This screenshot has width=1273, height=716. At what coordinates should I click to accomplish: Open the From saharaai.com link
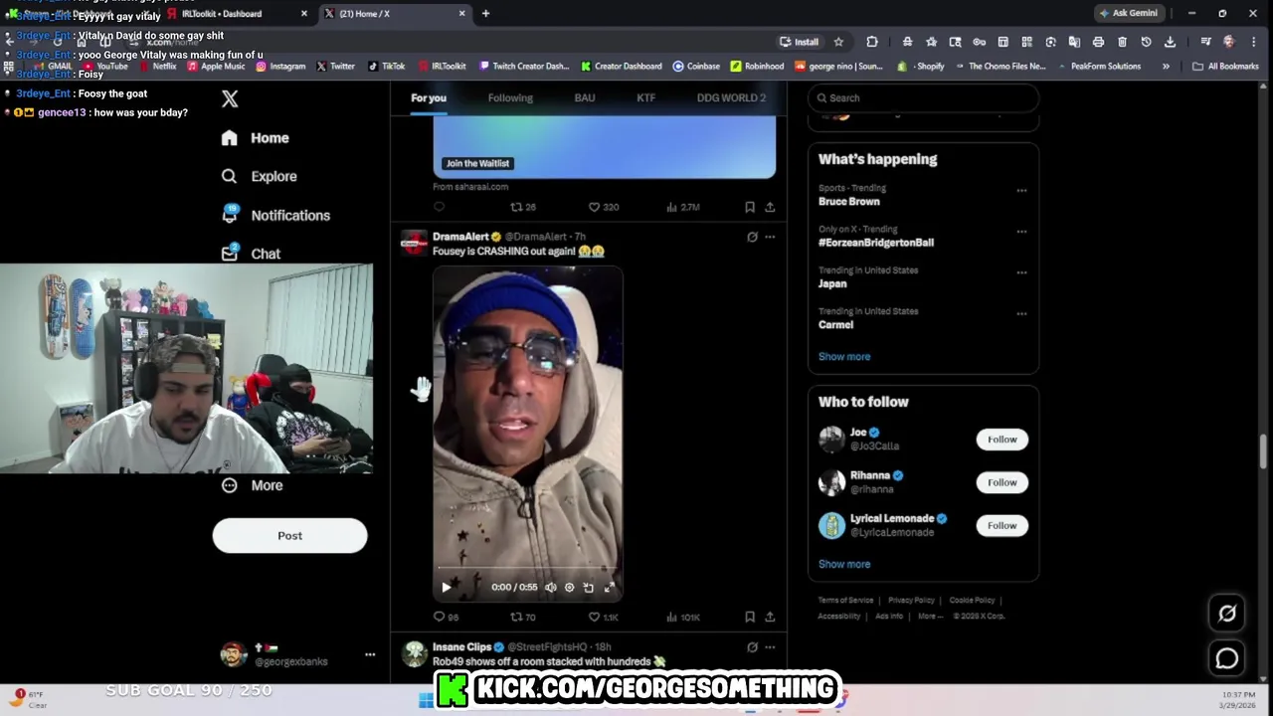pos(470,187)
